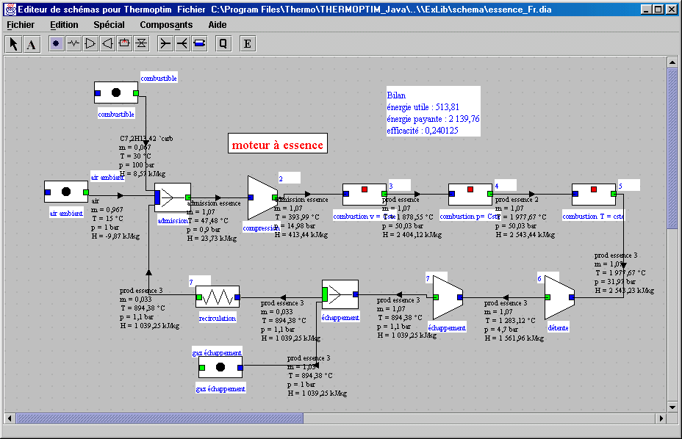This screenshot has height=439, width=682.
Task: Click the 'combustible' label below the source block
Action: pos(116,115)
